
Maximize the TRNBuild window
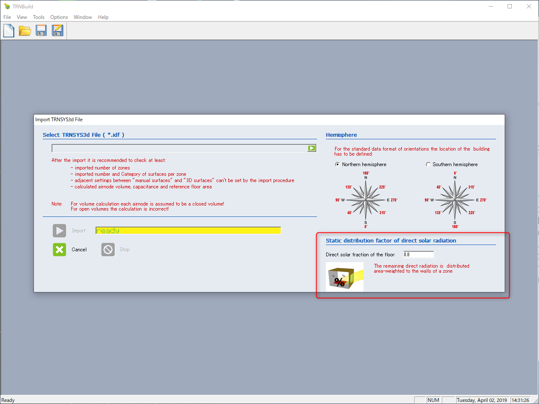pos(510,6)
